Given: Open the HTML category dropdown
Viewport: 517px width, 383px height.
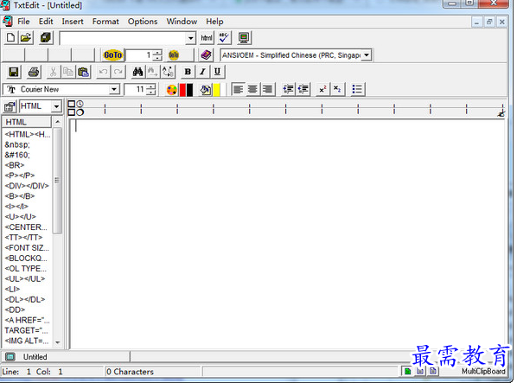Looking at the screenshot, I should click(56, 106).
